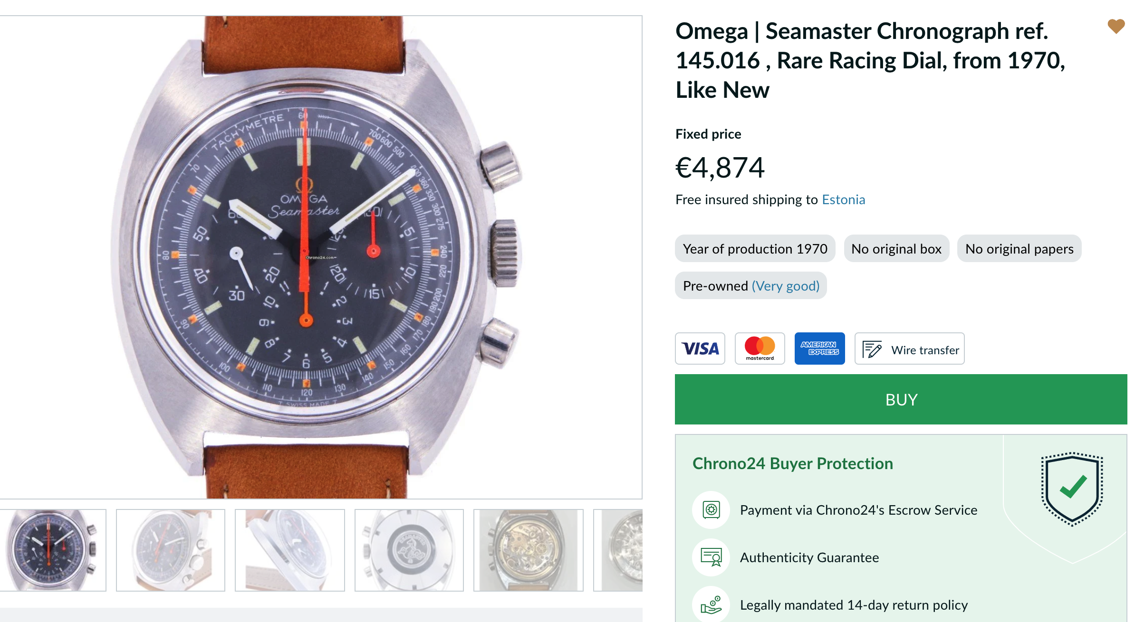Open the Very good condition link
The height and width of the screenshot is (622, 1135).
click(785, 286)
